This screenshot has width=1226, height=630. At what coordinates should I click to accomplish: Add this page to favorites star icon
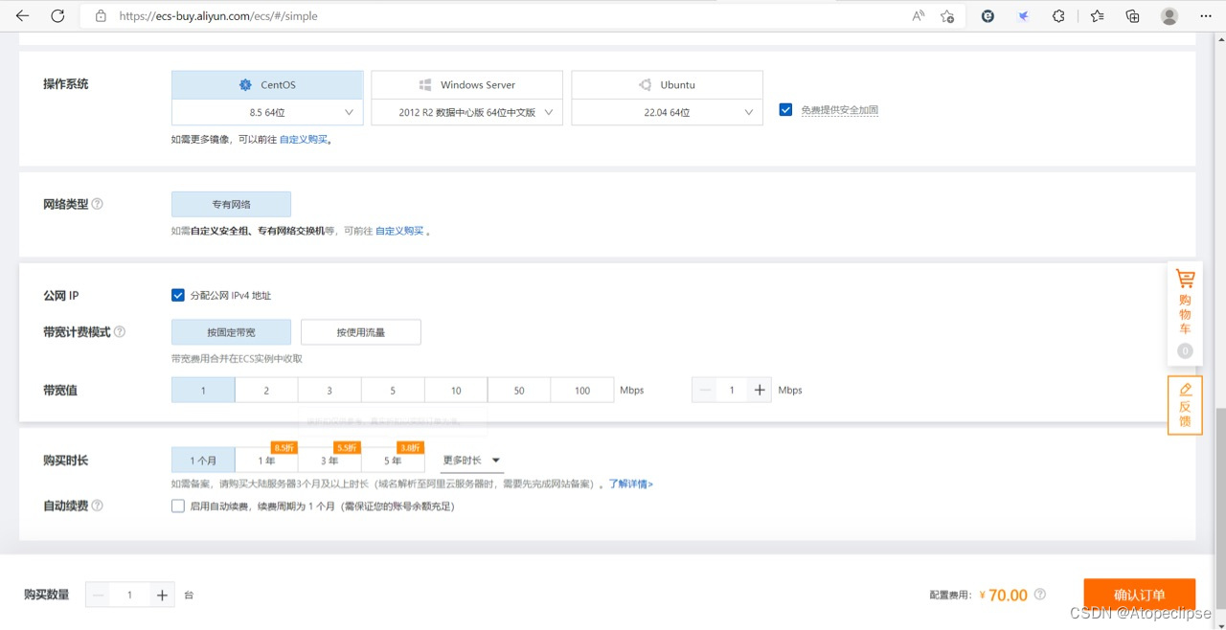(x=947, y=16)
